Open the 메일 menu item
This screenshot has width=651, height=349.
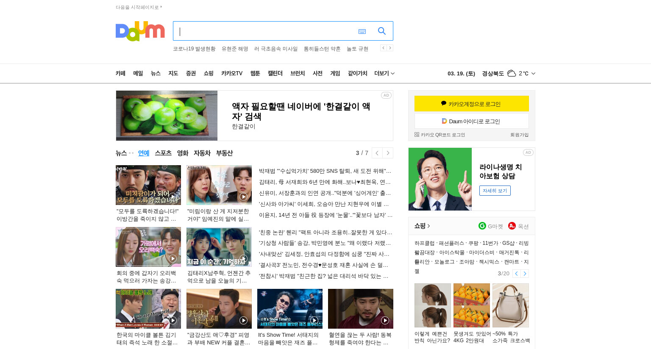pos(138,73)
